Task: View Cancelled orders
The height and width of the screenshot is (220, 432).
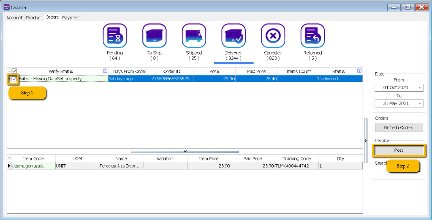Action: click(273, 36)
